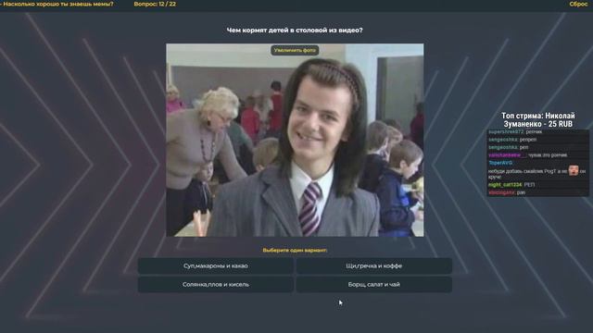Viewport: 593px width, 333px height.
Task: Click quiz title 'Насколько хорошо ты знаешь мемы?'
Action: (58, 4)
